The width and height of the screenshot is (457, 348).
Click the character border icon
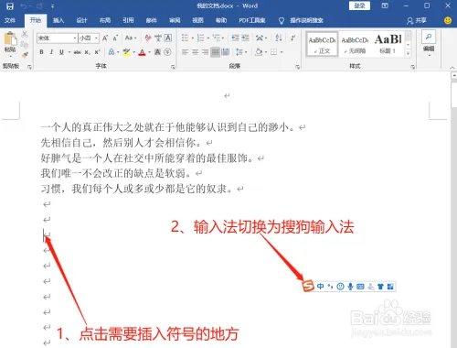coord(168,38)
